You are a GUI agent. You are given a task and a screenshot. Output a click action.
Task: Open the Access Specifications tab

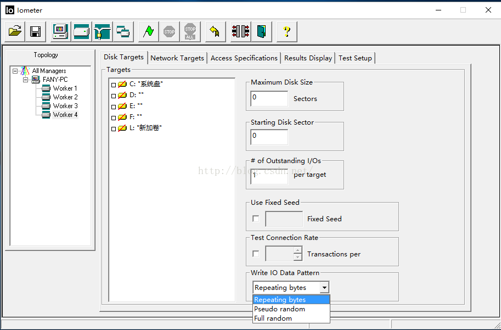click(x=244, y=58)
